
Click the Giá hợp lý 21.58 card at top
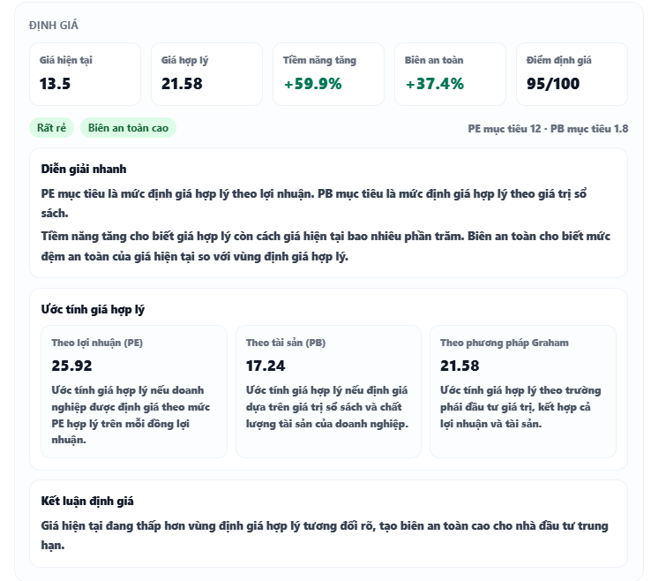pos(206,73)
